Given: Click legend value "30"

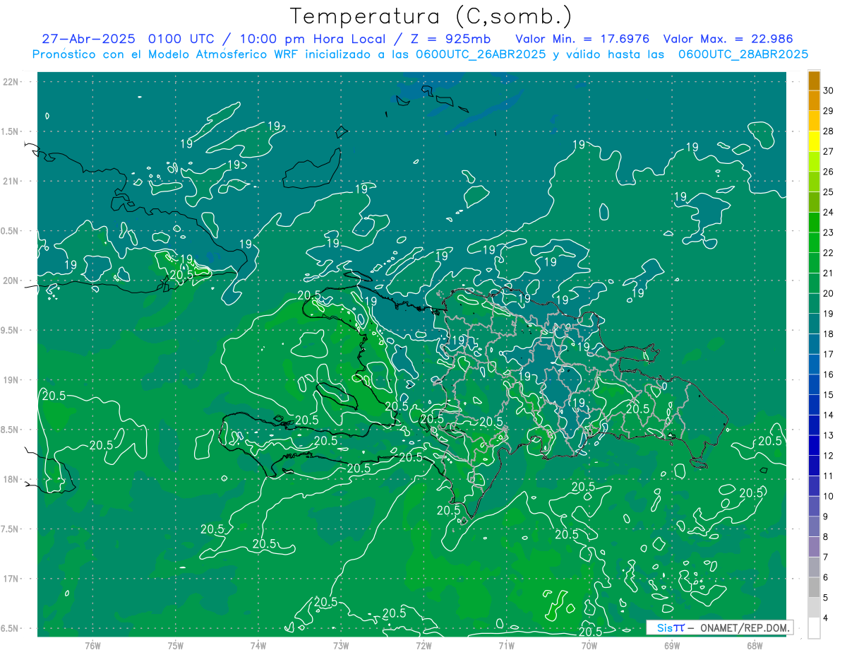Looking at the screenshot, I should point(829,90).
